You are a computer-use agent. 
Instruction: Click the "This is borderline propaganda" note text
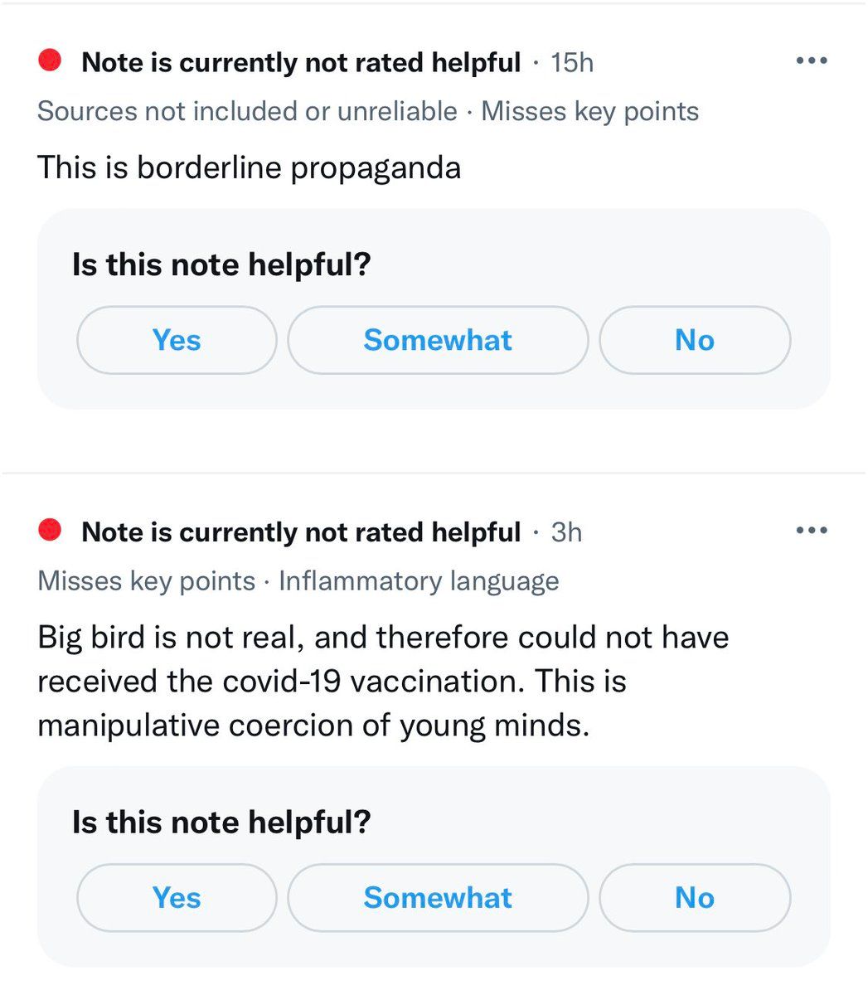click(249, 167)
